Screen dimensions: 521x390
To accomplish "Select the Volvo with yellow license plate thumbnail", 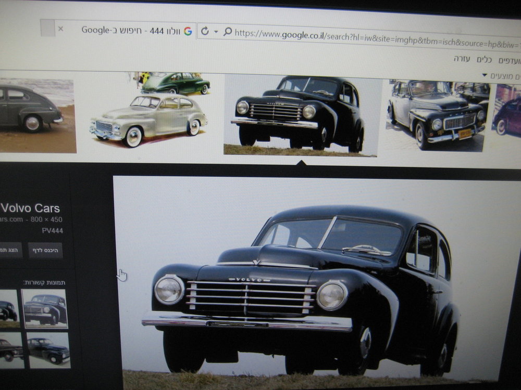I will click(438, 115).
